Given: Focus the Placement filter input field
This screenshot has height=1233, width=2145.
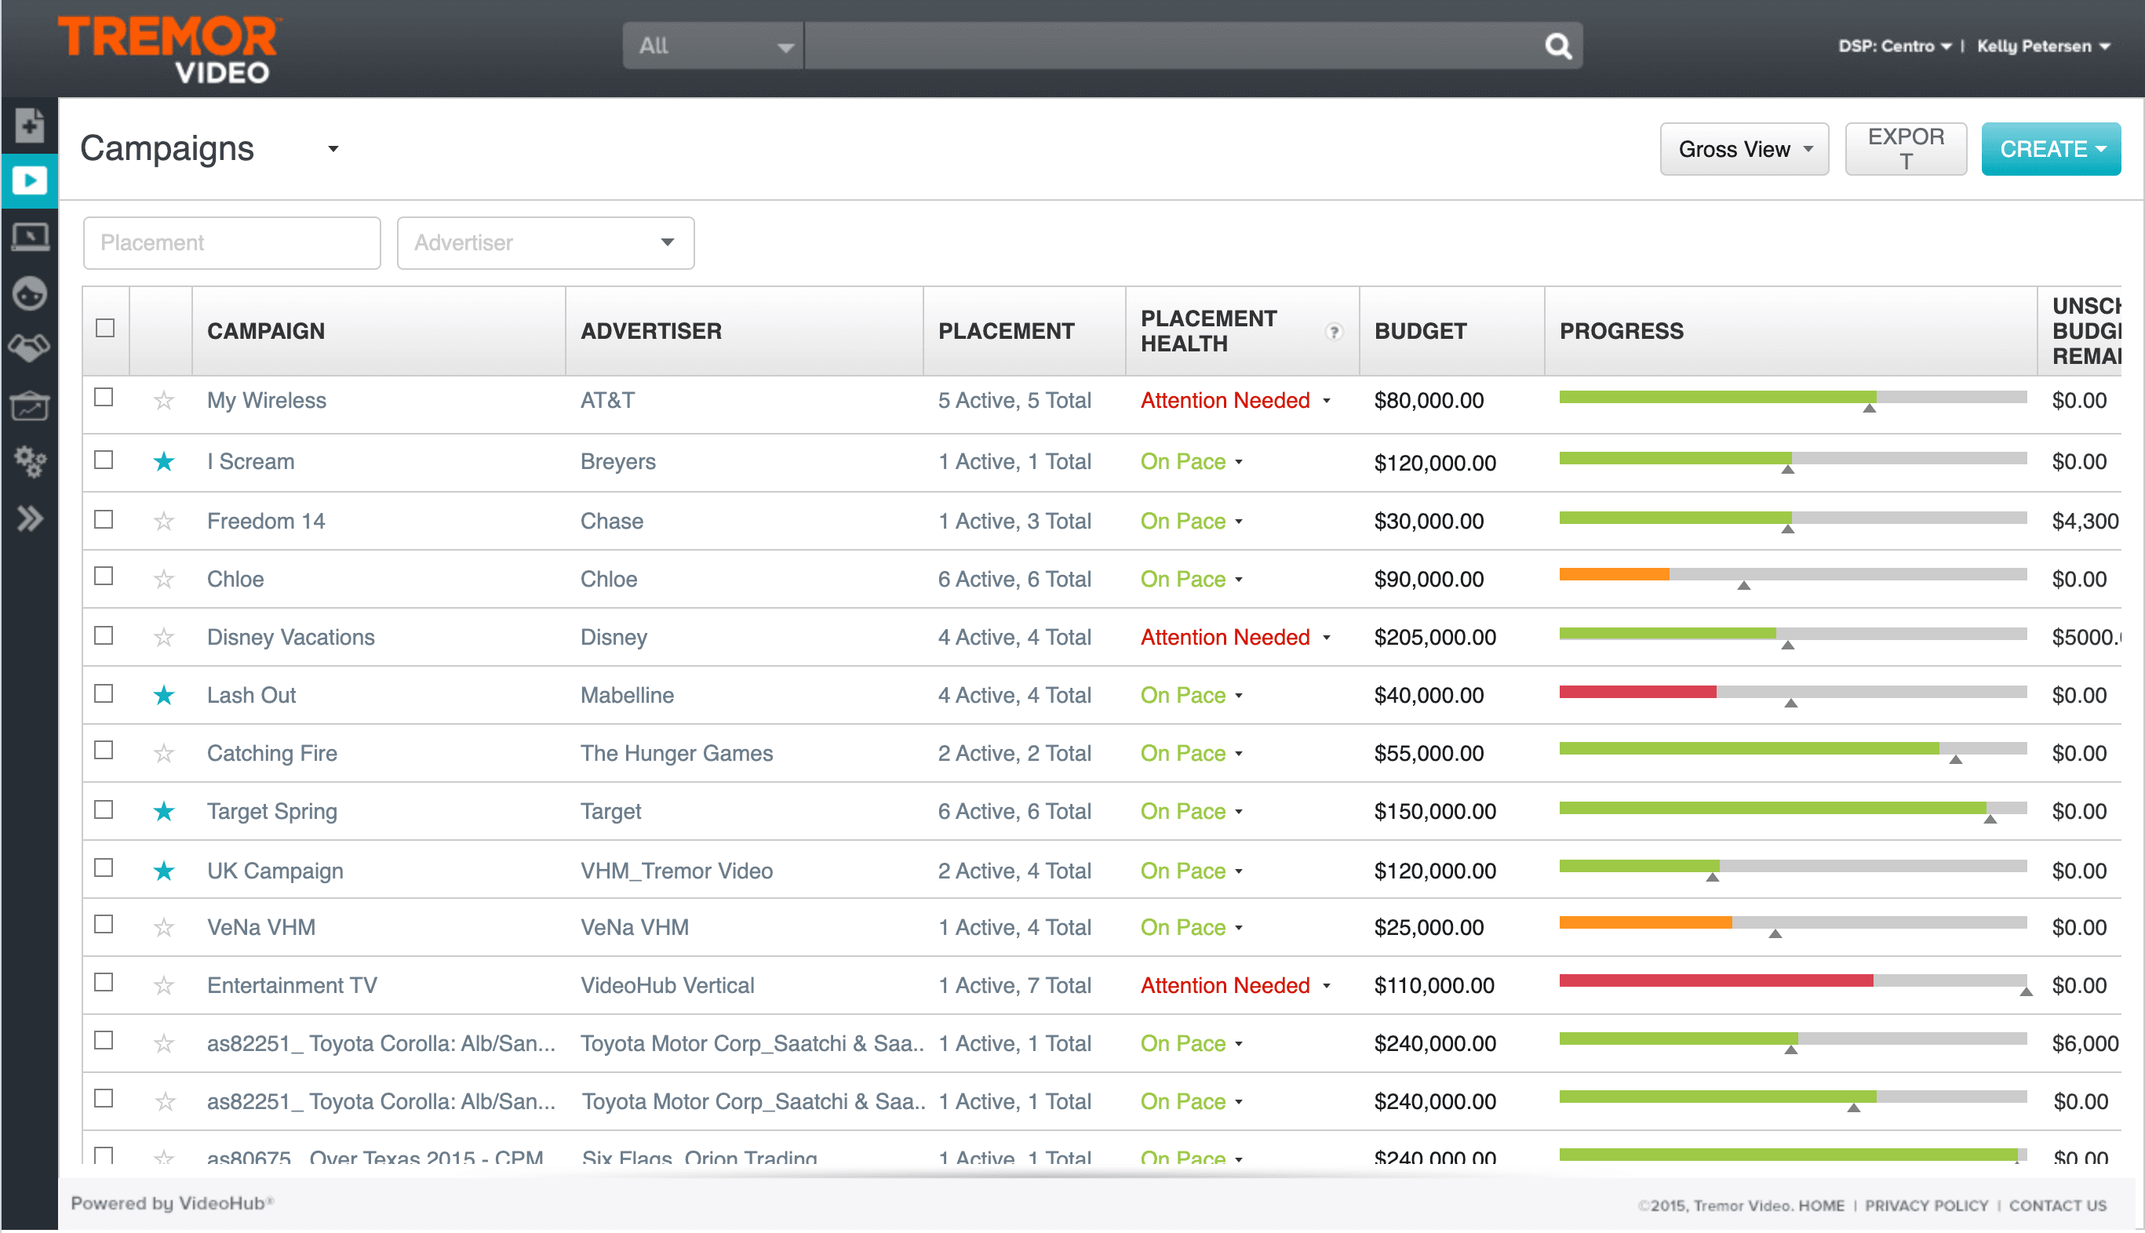Looking at the screenshot, I should pos(232,243).
